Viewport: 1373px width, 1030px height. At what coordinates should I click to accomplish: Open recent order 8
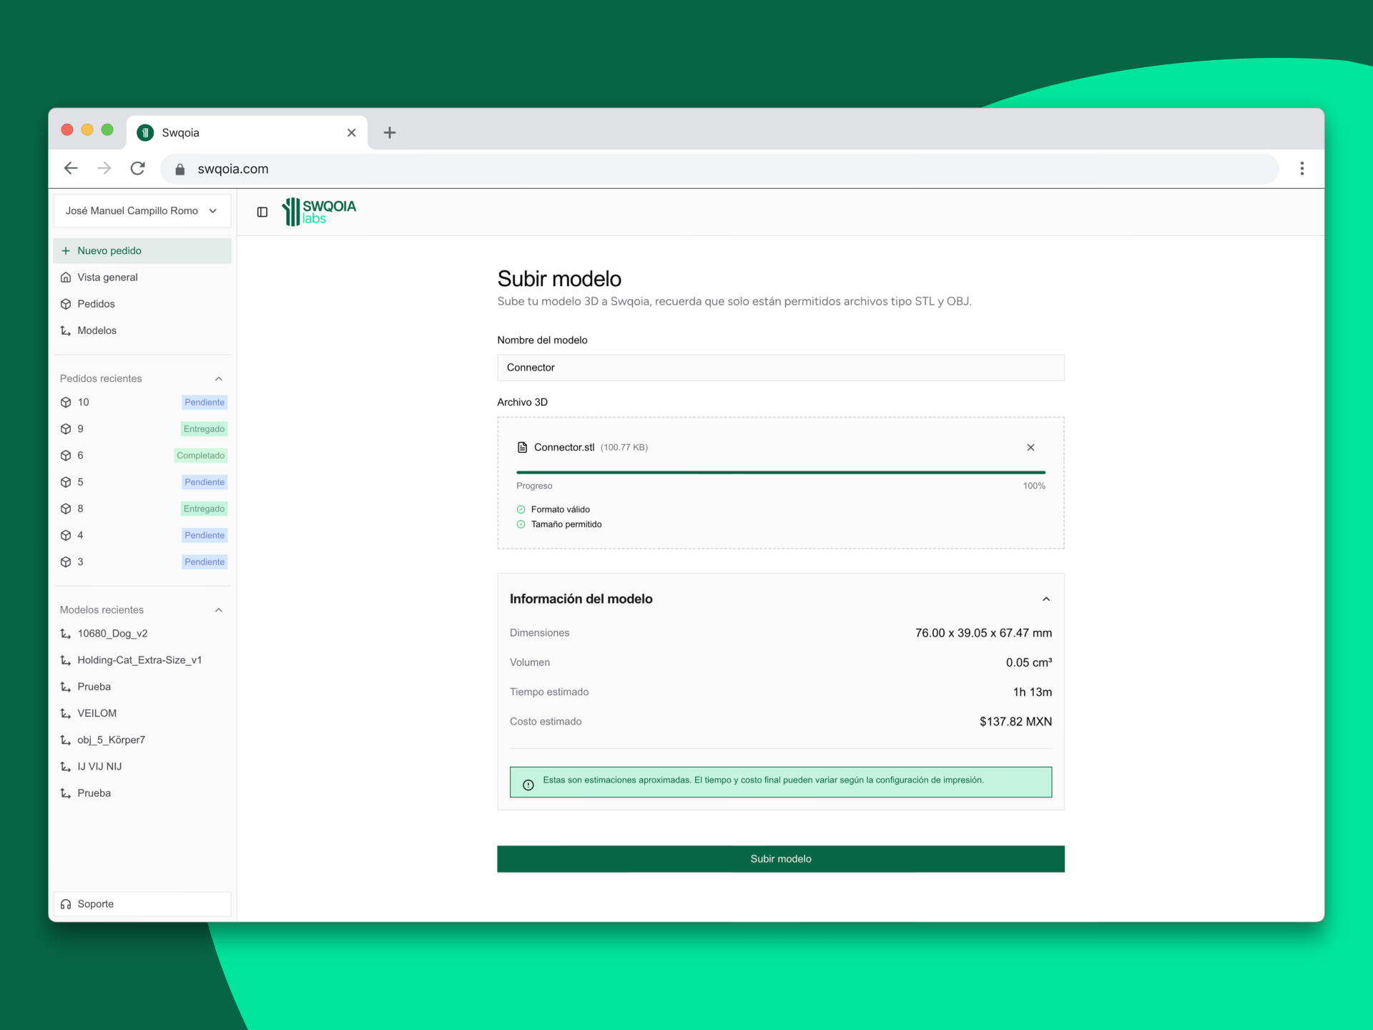pyautogui.click(x=142, y=509)
